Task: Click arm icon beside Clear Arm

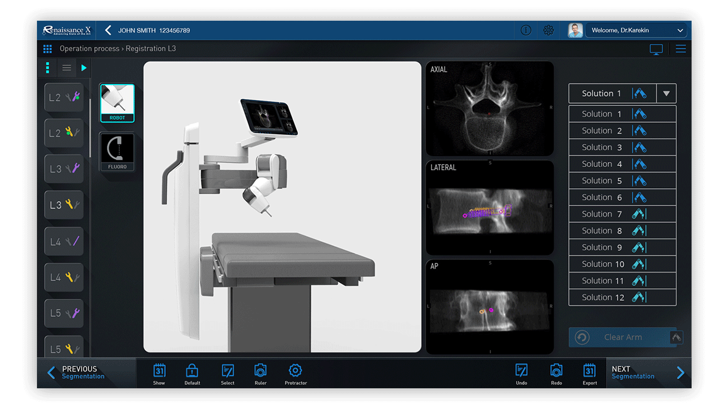Action: pyautogui.click(x=676, y=337)
